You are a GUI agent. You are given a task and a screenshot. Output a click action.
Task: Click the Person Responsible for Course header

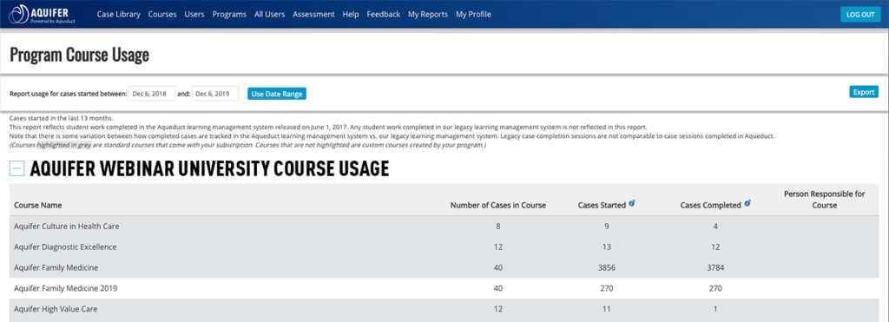click(x=825, y=200)
